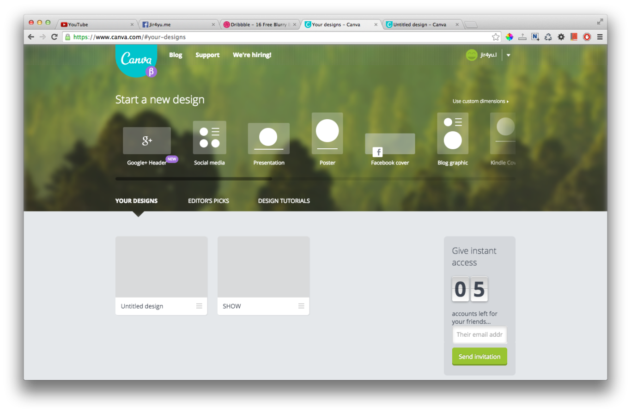Close the Dribbble browser tab
Screen dimensions: 631x413
point(294,24)
